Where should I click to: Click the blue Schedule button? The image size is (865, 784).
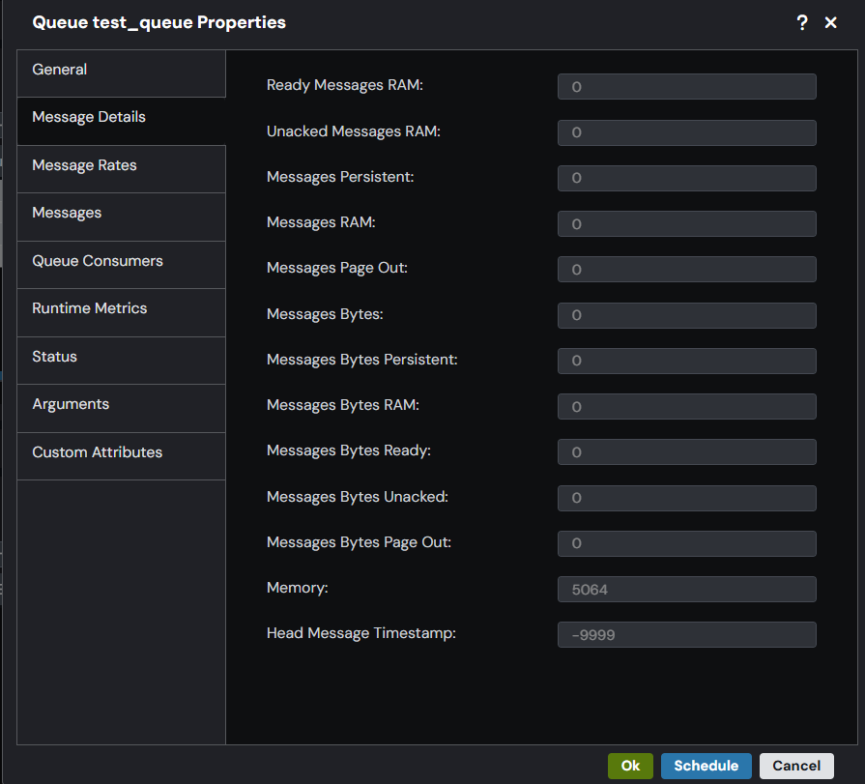(706, 766)
